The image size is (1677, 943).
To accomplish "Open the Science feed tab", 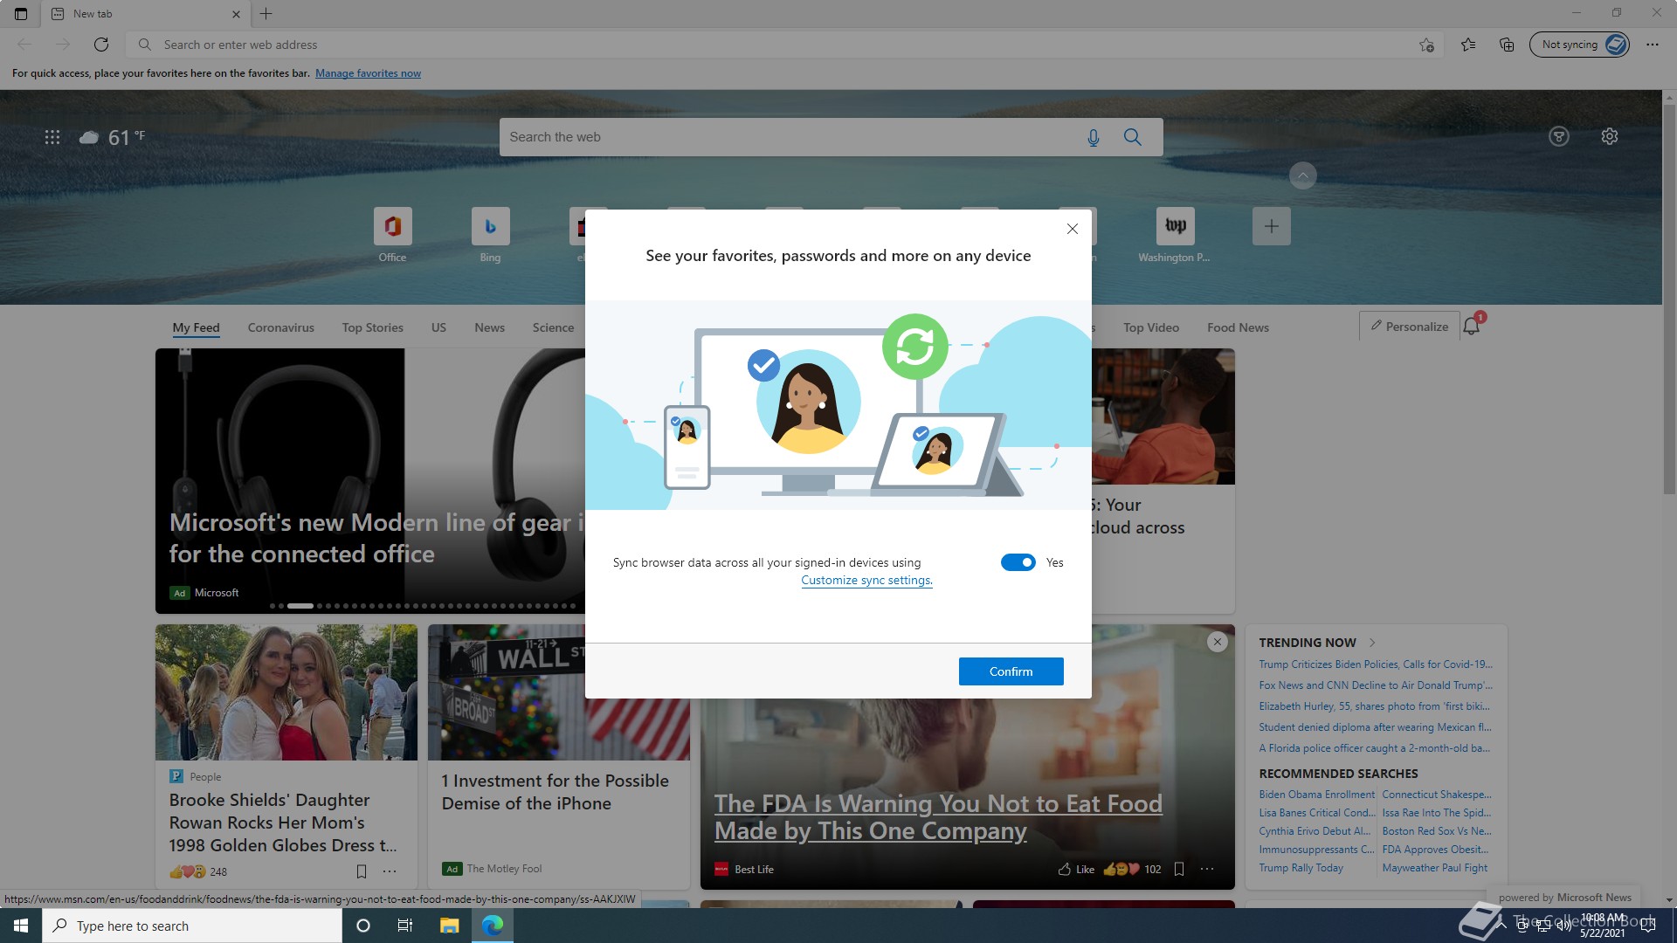I will pyautogui.click(x=553, y=327).
